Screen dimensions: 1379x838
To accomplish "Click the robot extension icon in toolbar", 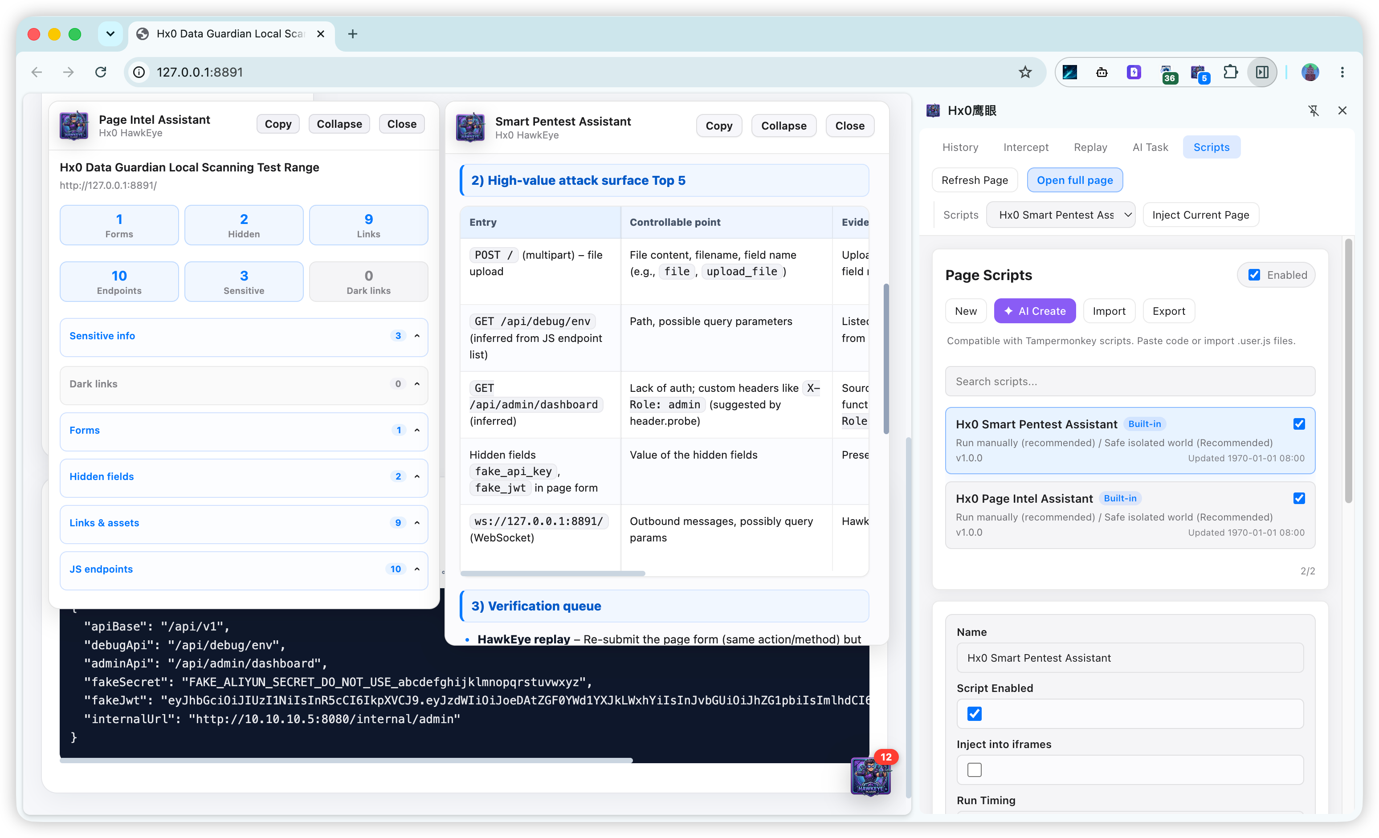I will pyautogui.click(x=1102, y=72).
